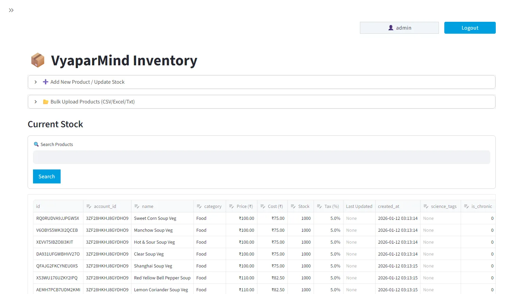Select the Lemon Coriander Soup Veg cell
This screenshot has width=523, height=294.
coord(162,290)
